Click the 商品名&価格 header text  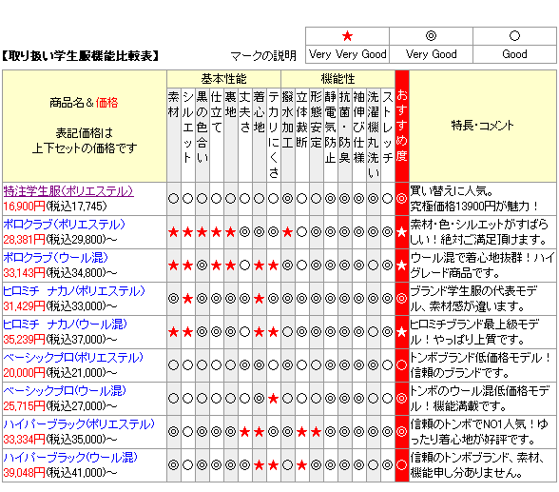tap(84, 103)
